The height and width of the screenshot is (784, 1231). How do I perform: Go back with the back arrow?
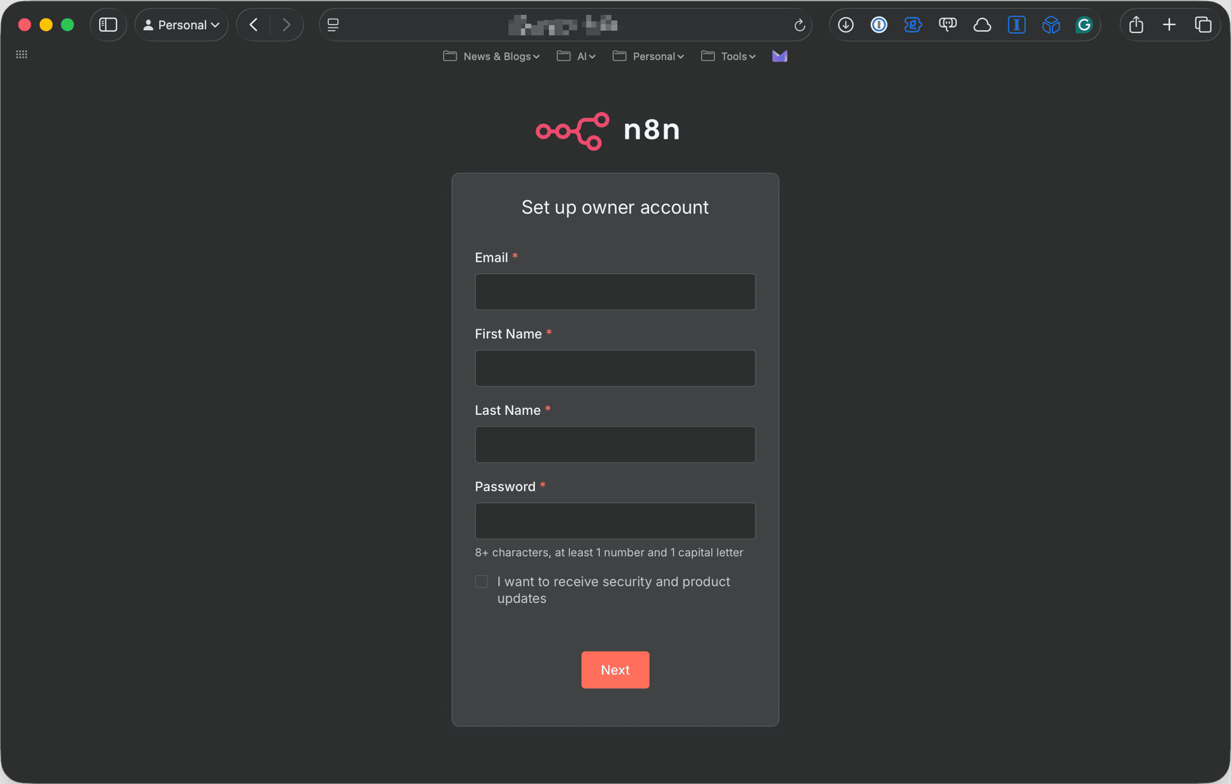[x=254, y=25]
